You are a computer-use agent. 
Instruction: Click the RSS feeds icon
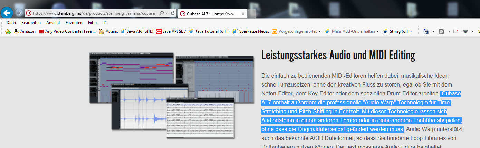pos(441,31)
